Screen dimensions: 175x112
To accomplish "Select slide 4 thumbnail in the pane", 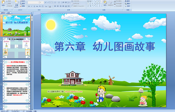I will 16,93.
